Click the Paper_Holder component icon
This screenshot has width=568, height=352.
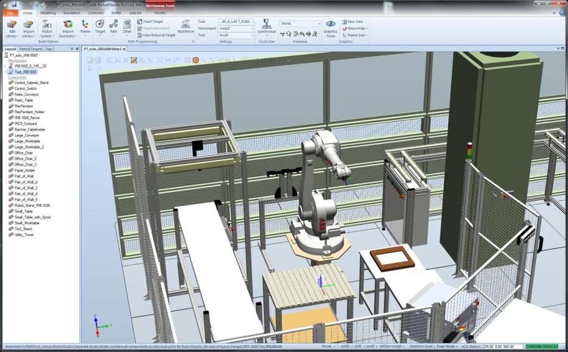click(x=11, y=170)
